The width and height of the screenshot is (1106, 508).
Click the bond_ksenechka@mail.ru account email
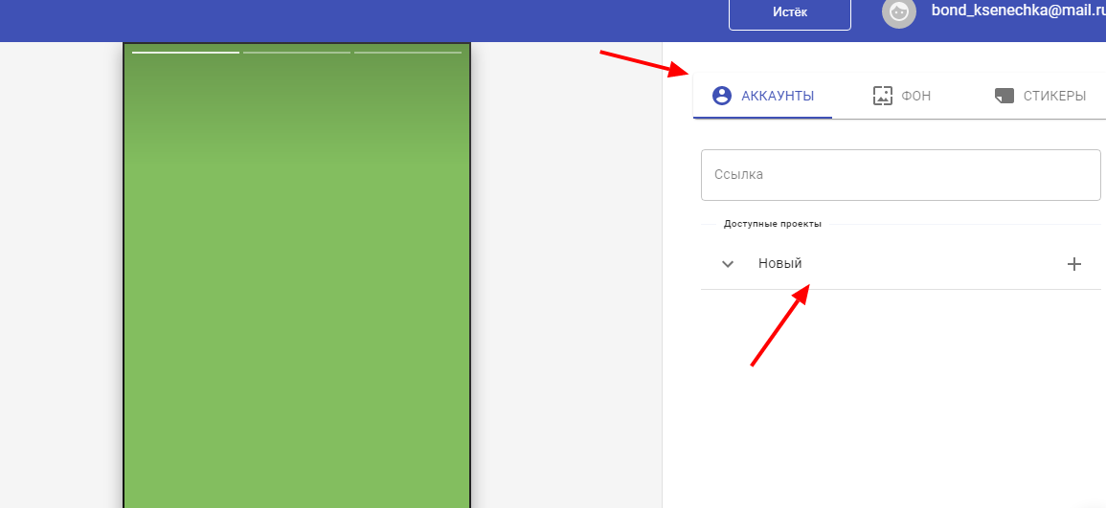pyautogui.click(x=1018, y=11)
